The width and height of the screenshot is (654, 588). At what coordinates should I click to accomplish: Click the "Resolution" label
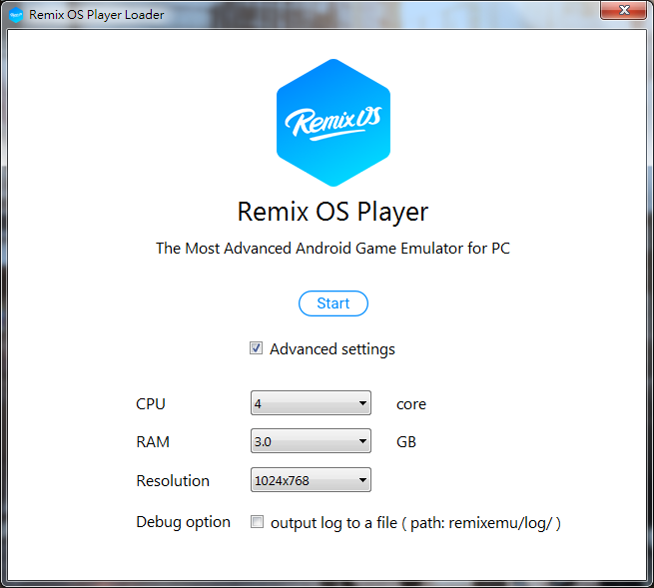173,481
